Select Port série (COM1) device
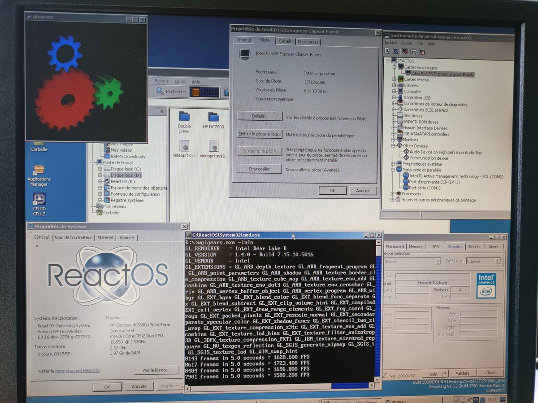 tap(421, 188)
